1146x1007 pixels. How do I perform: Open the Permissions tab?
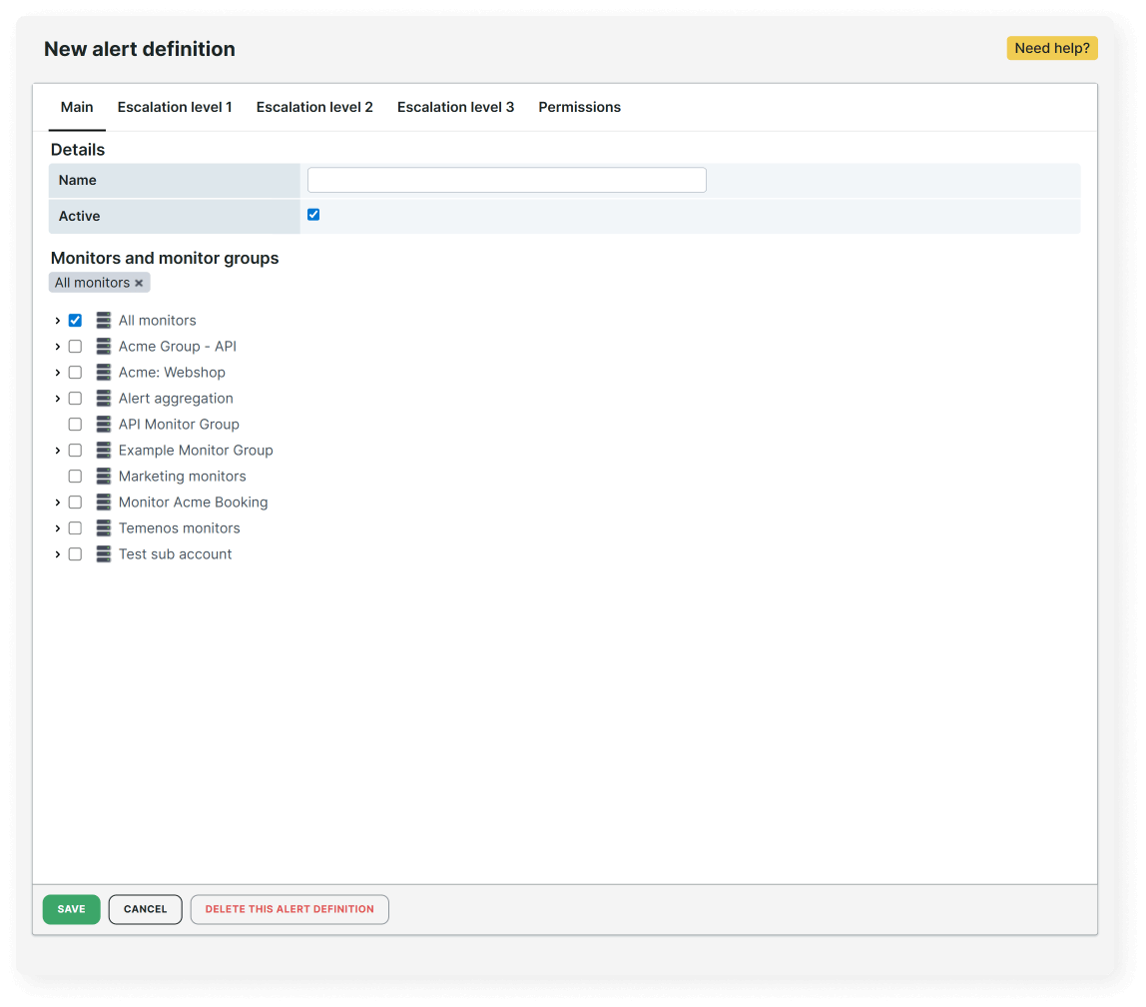579,107
